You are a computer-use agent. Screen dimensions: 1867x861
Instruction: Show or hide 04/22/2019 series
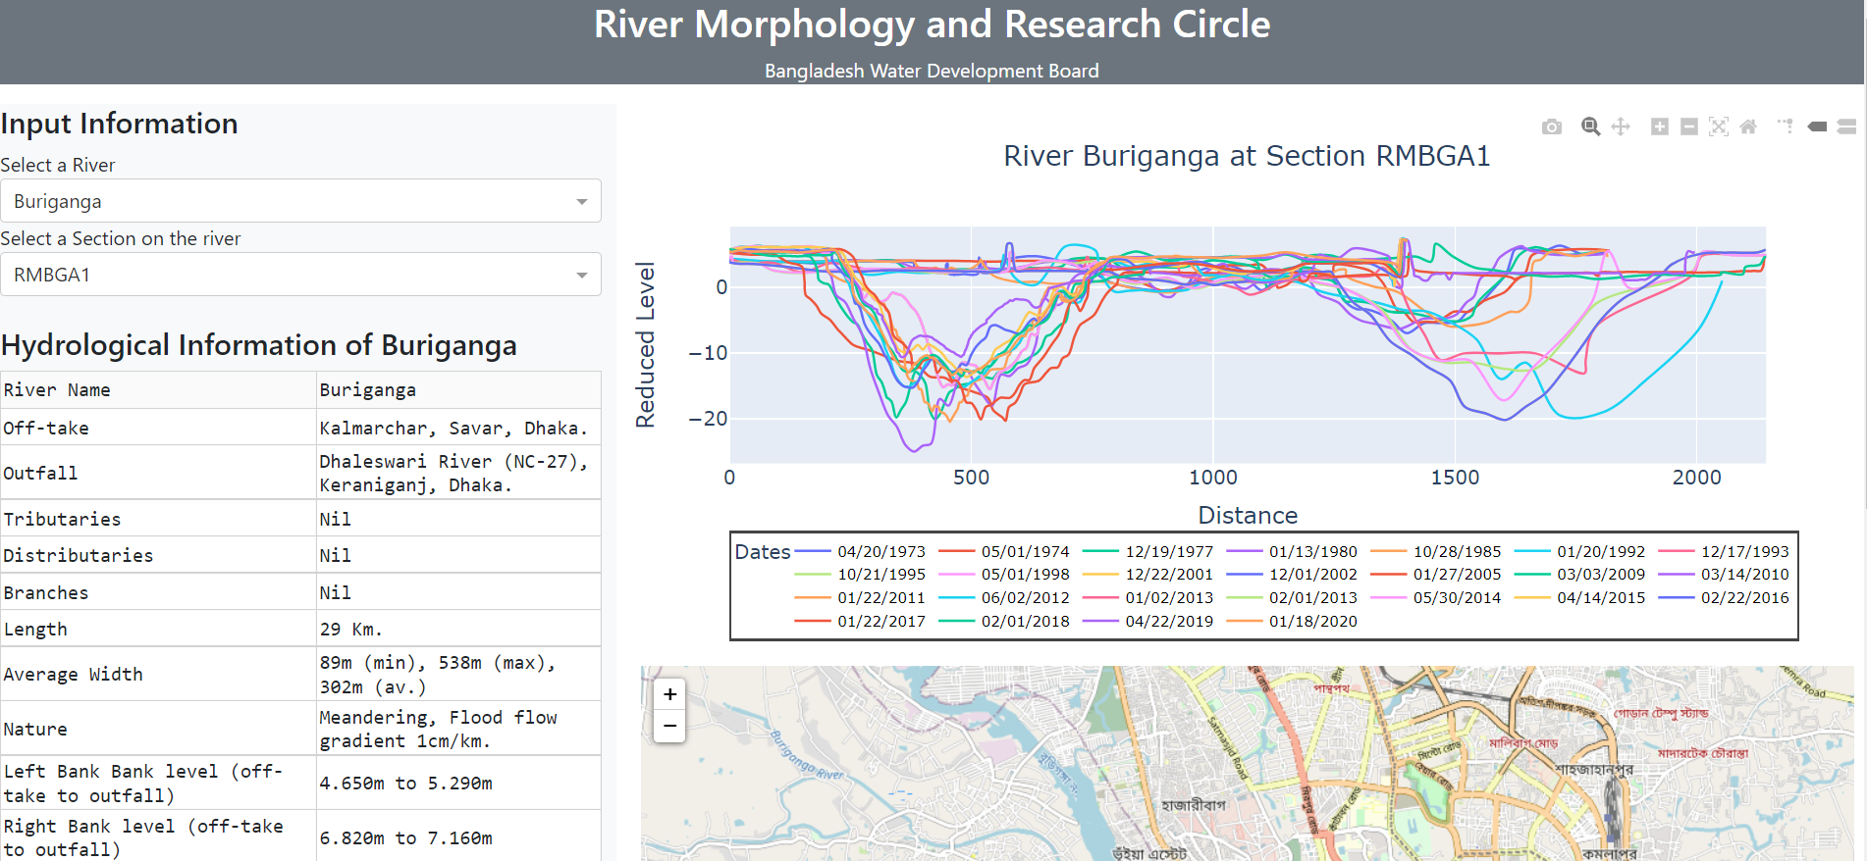(x=1148, y=622)
